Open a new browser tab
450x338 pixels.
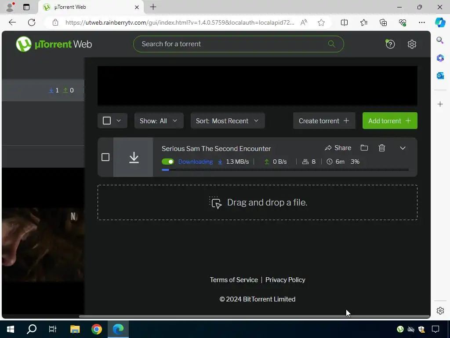pyautogui.click(x=153, y=7)
